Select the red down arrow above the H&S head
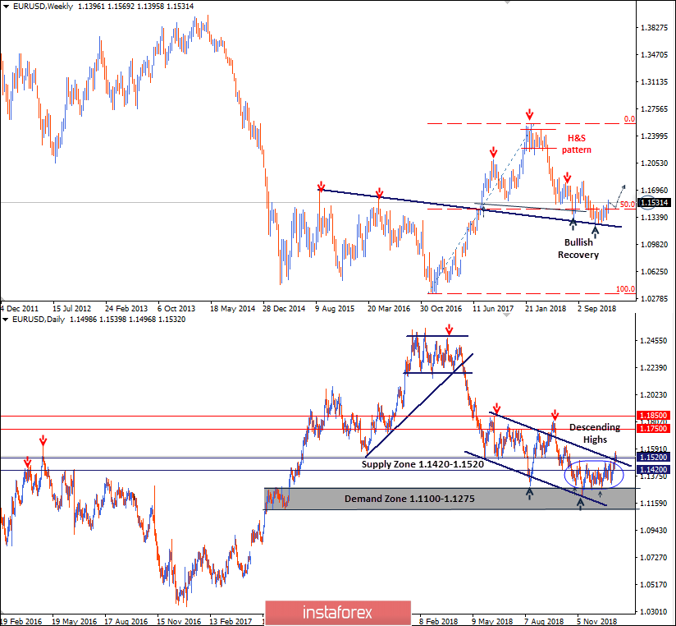Screen dimensions: 676x626 [529, 116]
